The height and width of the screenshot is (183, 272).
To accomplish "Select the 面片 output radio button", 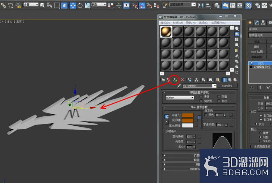I will pos(260,133).
